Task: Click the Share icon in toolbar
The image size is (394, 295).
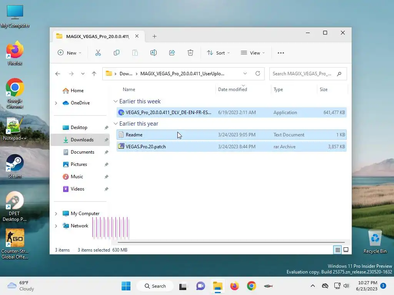Action: 172,53
